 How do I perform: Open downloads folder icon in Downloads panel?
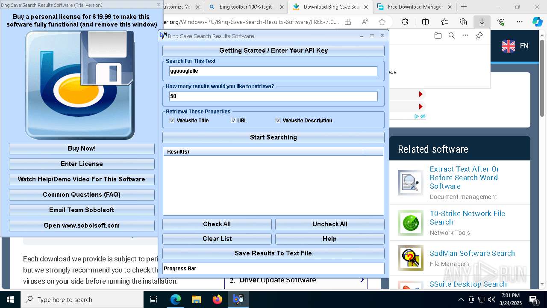pos(438,36)
